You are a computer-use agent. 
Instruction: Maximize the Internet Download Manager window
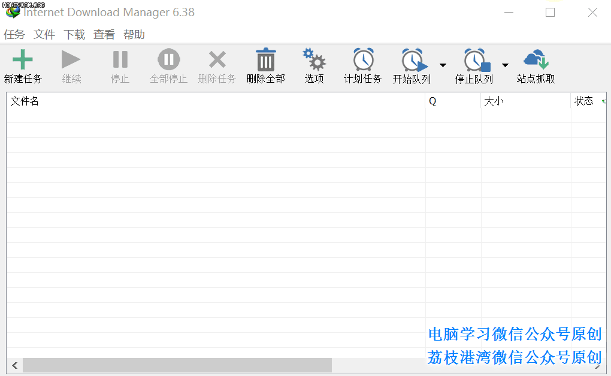coord(550,13)
